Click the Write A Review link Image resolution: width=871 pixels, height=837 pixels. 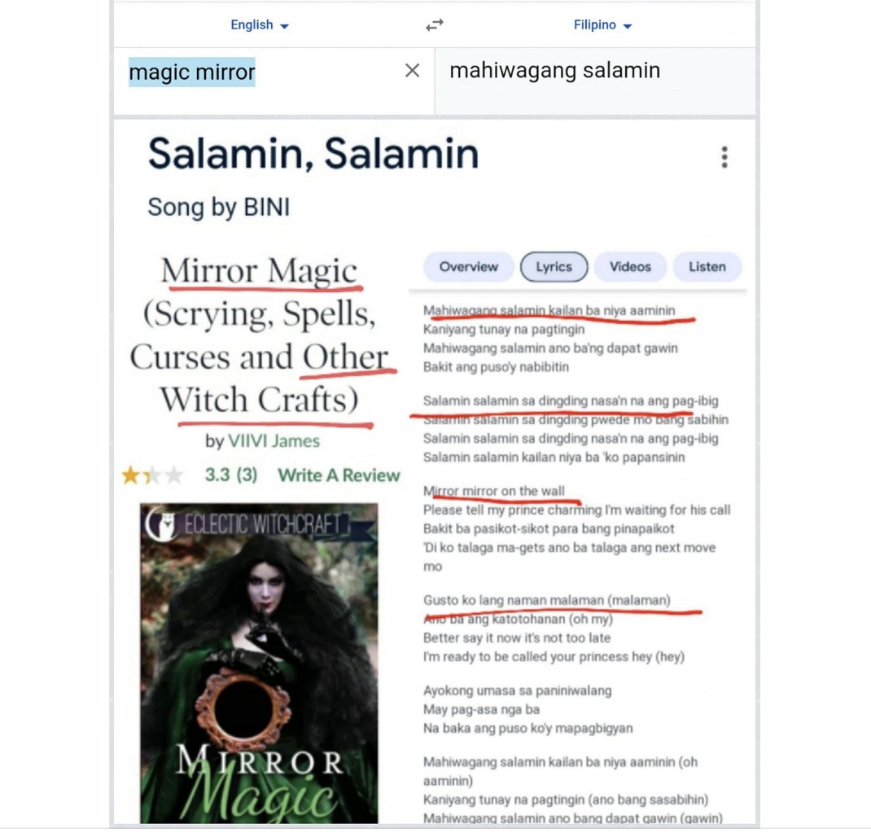coord(339,475)
